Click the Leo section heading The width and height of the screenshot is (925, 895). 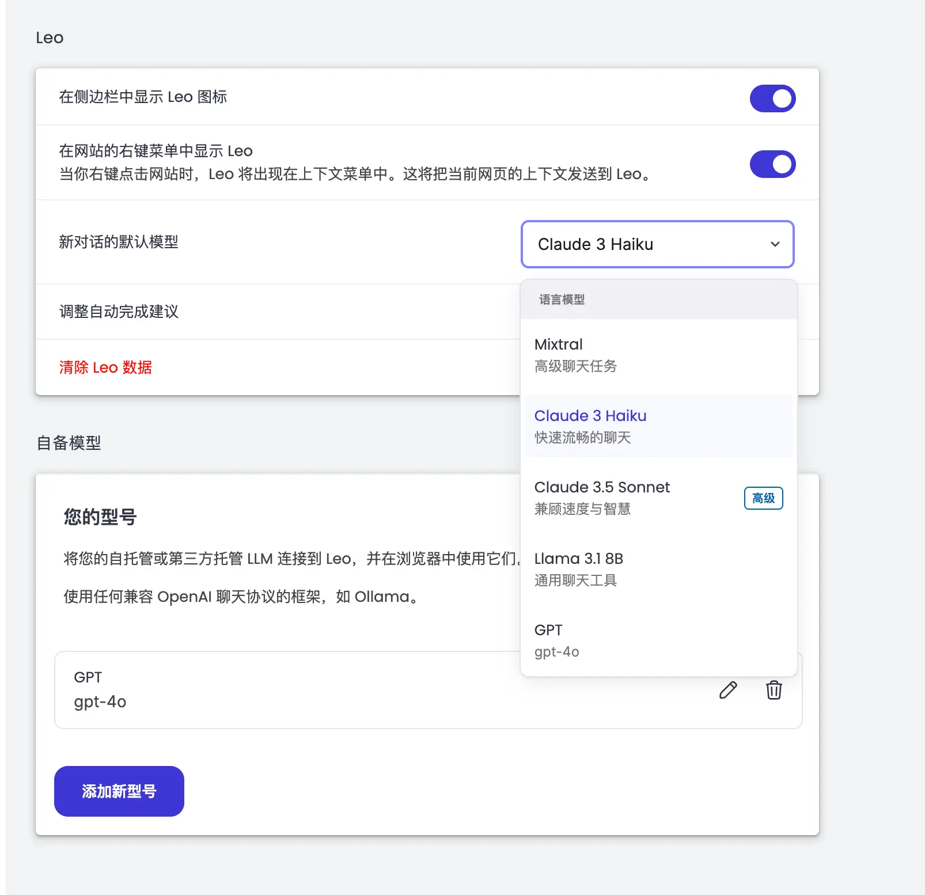(x=50, y=38)
